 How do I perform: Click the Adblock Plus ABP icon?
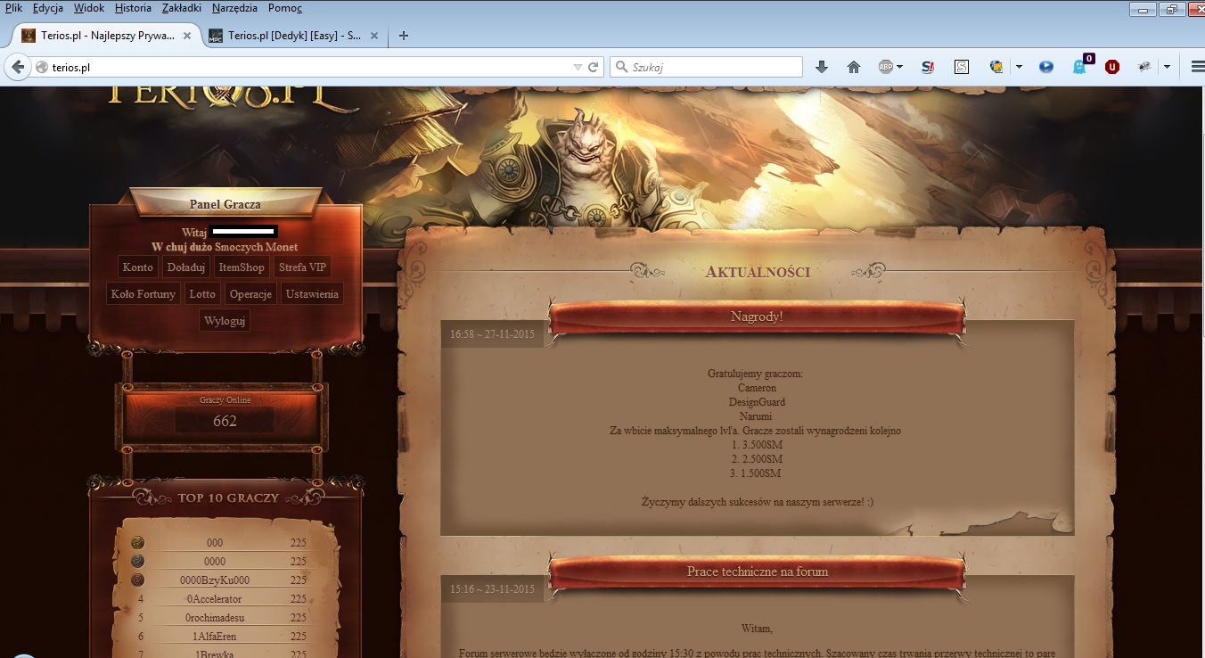click(886, 67)
